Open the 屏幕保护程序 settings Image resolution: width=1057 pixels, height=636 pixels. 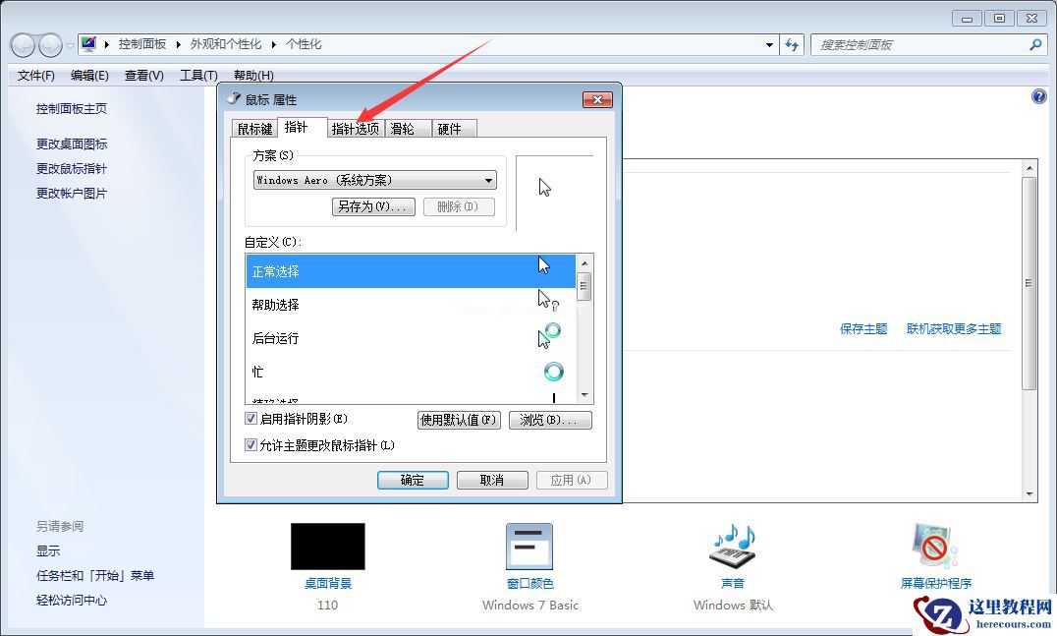tap(932, 546)
